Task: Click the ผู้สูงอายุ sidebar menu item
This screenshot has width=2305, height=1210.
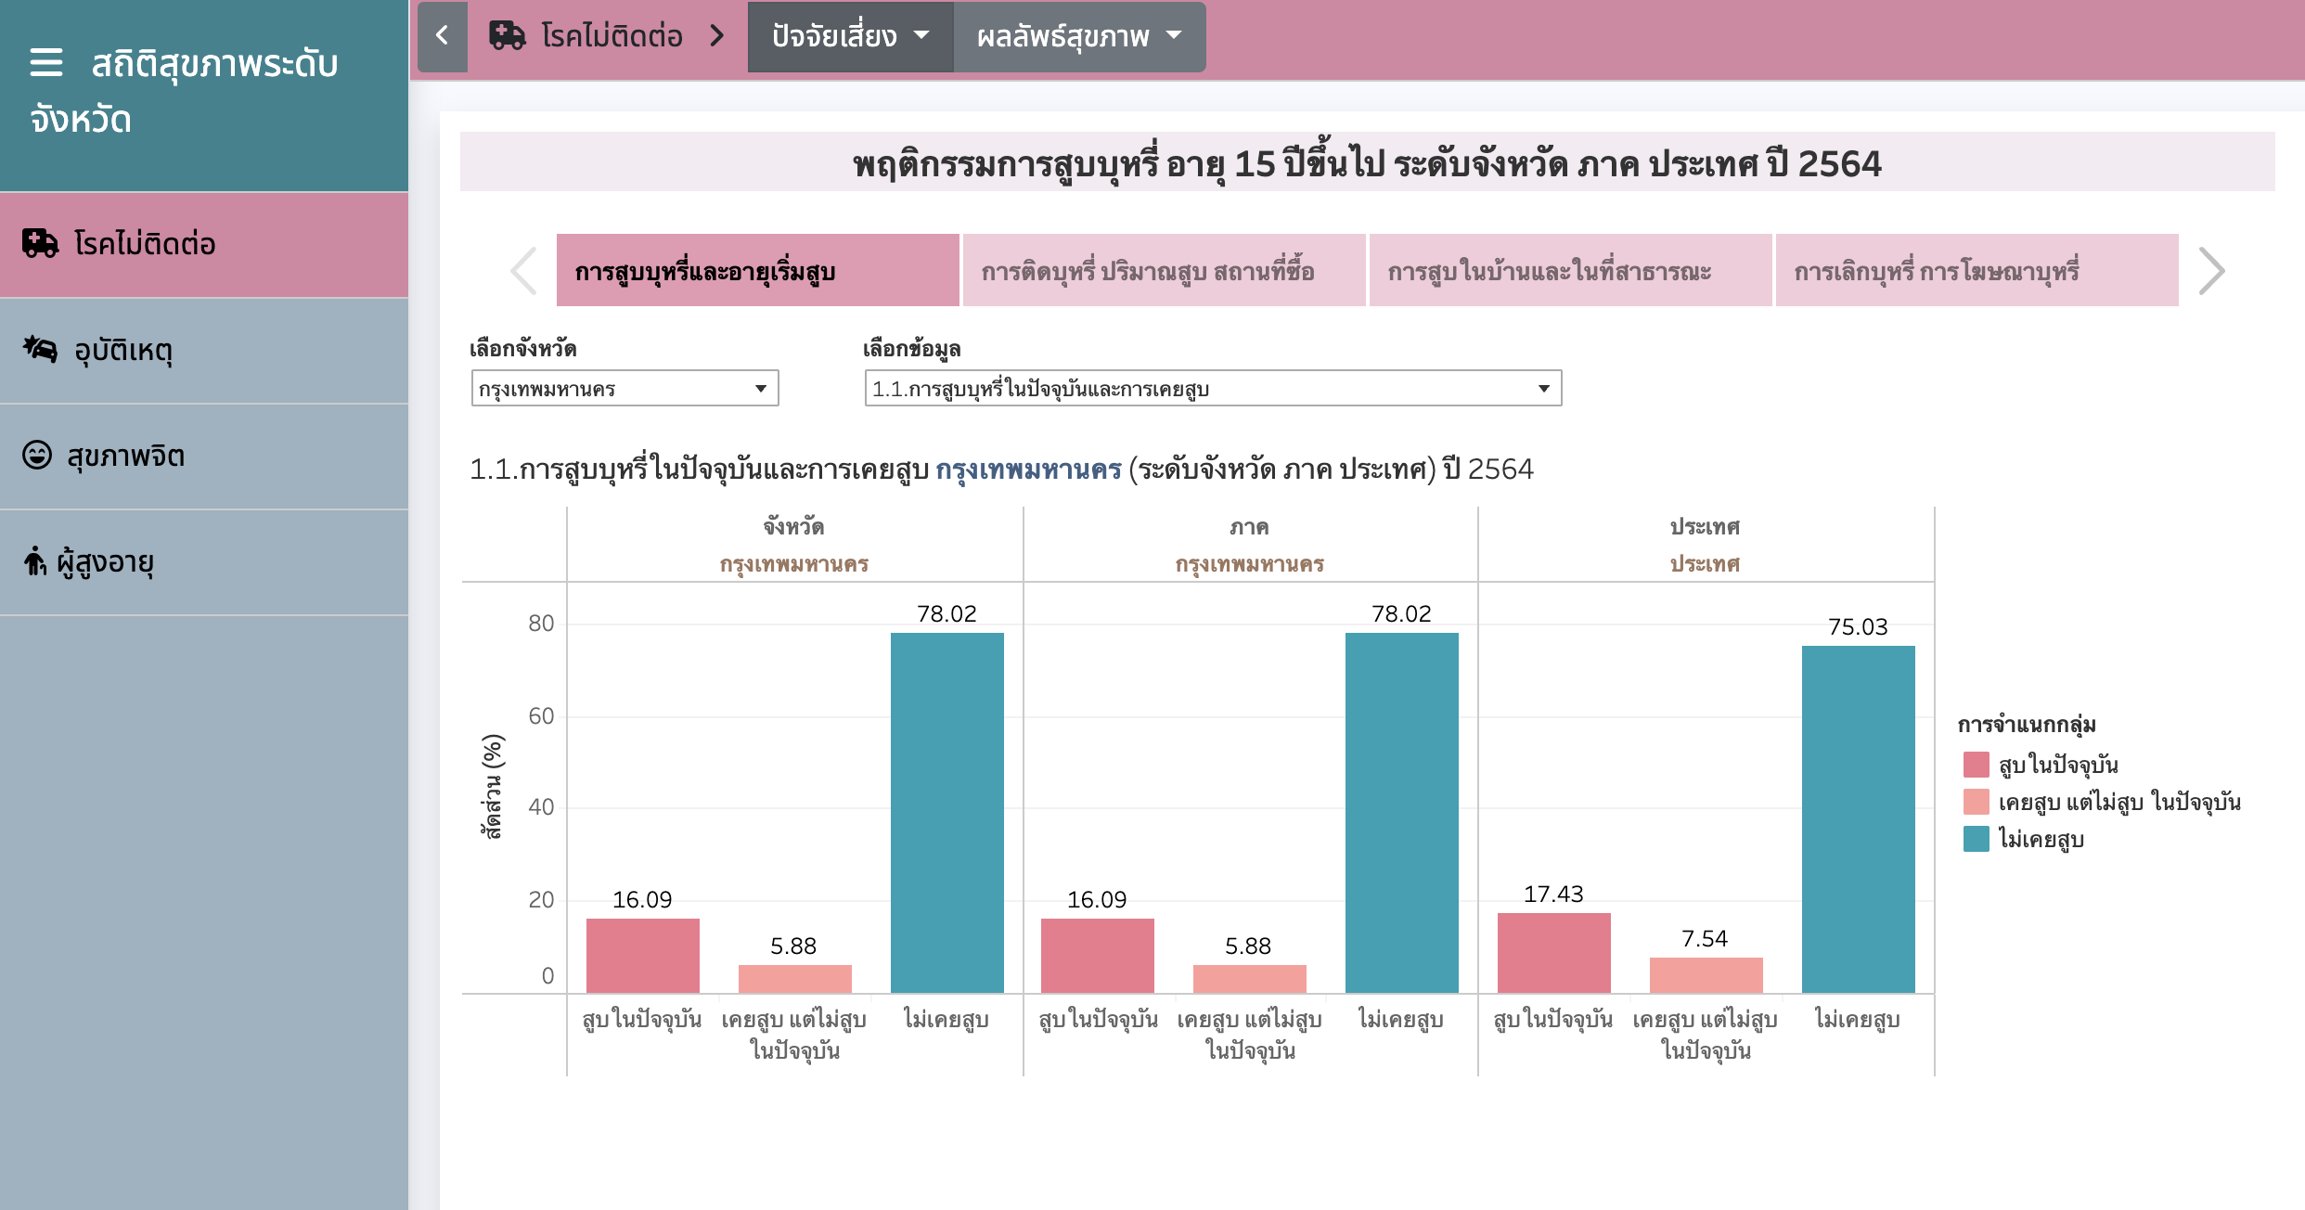Action: pyautogui.click(x=106, y=561)
